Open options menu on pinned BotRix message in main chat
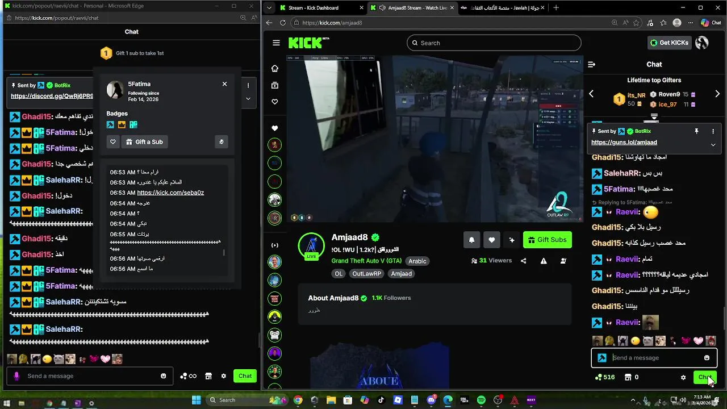This screenshot has width=727, height=409. pyautogui.click(x=713, y=131)
